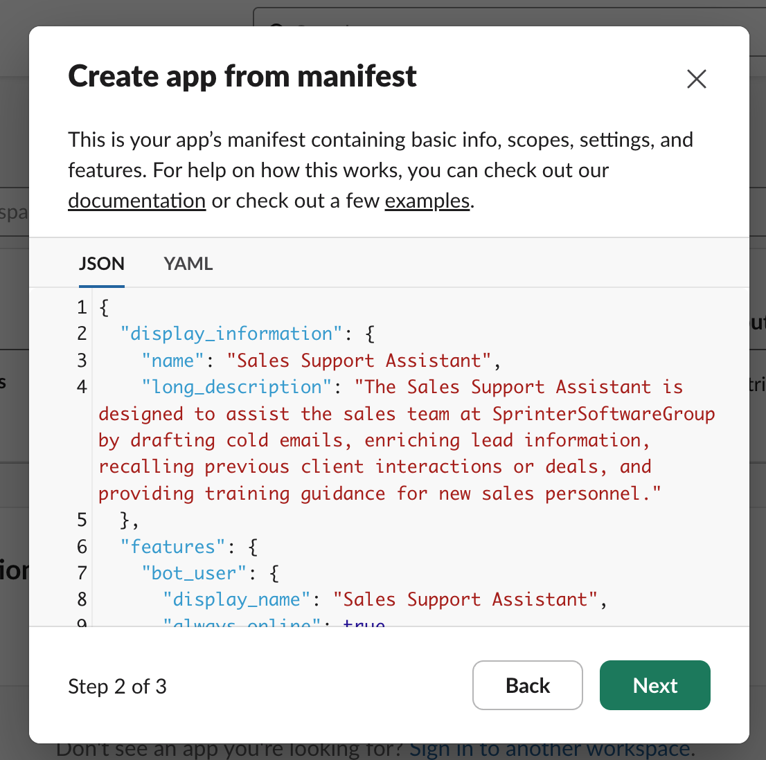
Task: Click the display_name key on line 8
Action: point(235,599)
